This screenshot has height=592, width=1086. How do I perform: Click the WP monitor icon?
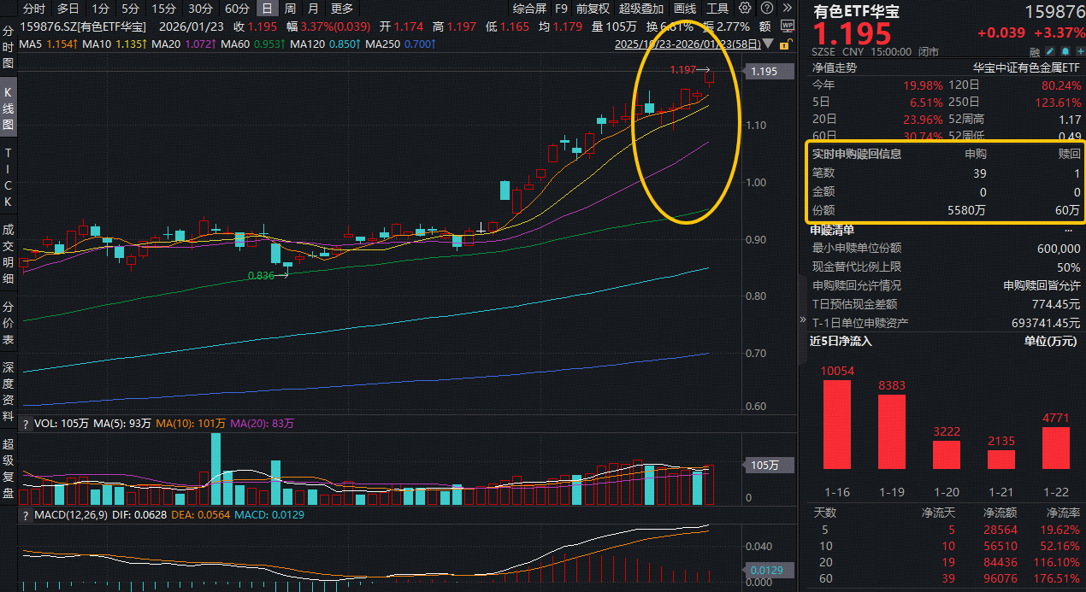(x=787, y=26)
